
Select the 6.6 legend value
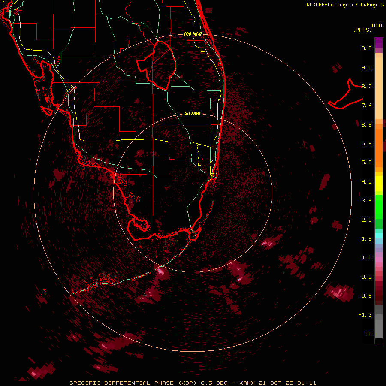point(367,124)
